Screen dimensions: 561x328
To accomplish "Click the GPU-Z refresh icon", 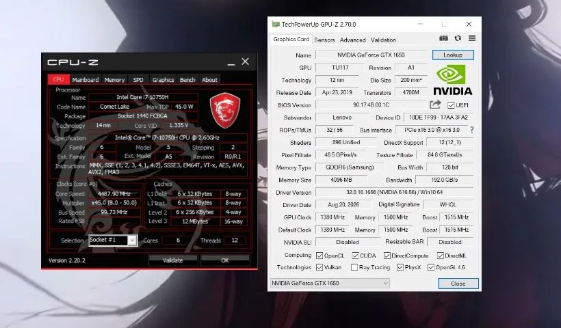I will pos(458,38).
